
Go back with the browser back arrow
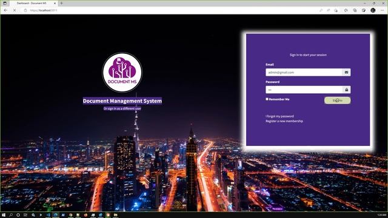tap(5, 10)
